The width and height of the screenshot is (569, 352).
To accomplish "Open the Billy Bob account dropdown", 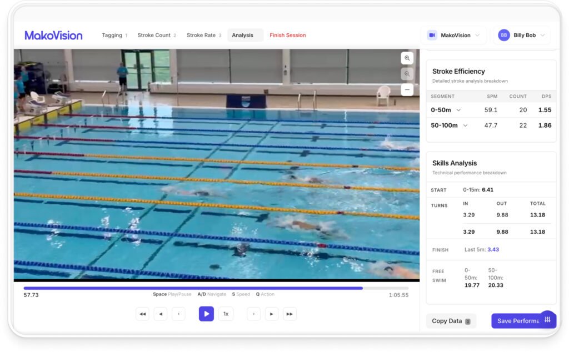I will (x=521, y=36).
